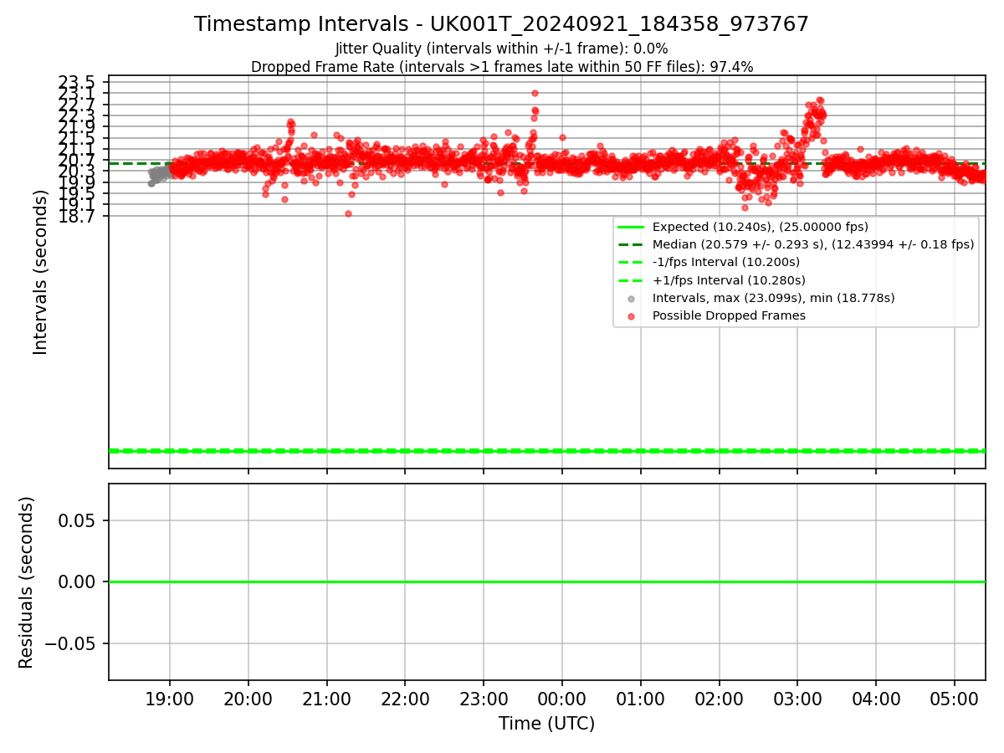Click the Dropped Frame Rate 97.4% subtitle
Screen dimensions: 1004x753
(502, 67)
